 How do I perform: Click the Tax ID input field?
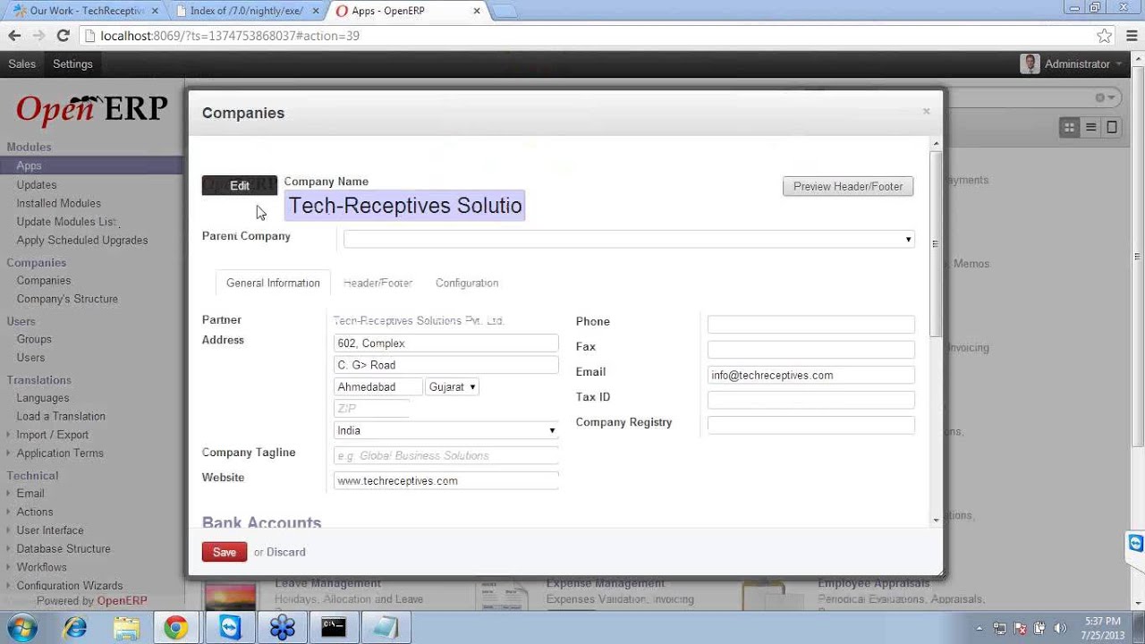tap(811, 400)
